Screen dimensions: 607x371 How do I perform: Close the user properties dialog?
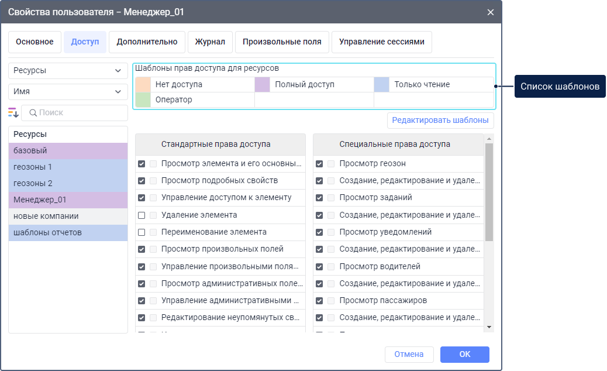coord(490,12)
